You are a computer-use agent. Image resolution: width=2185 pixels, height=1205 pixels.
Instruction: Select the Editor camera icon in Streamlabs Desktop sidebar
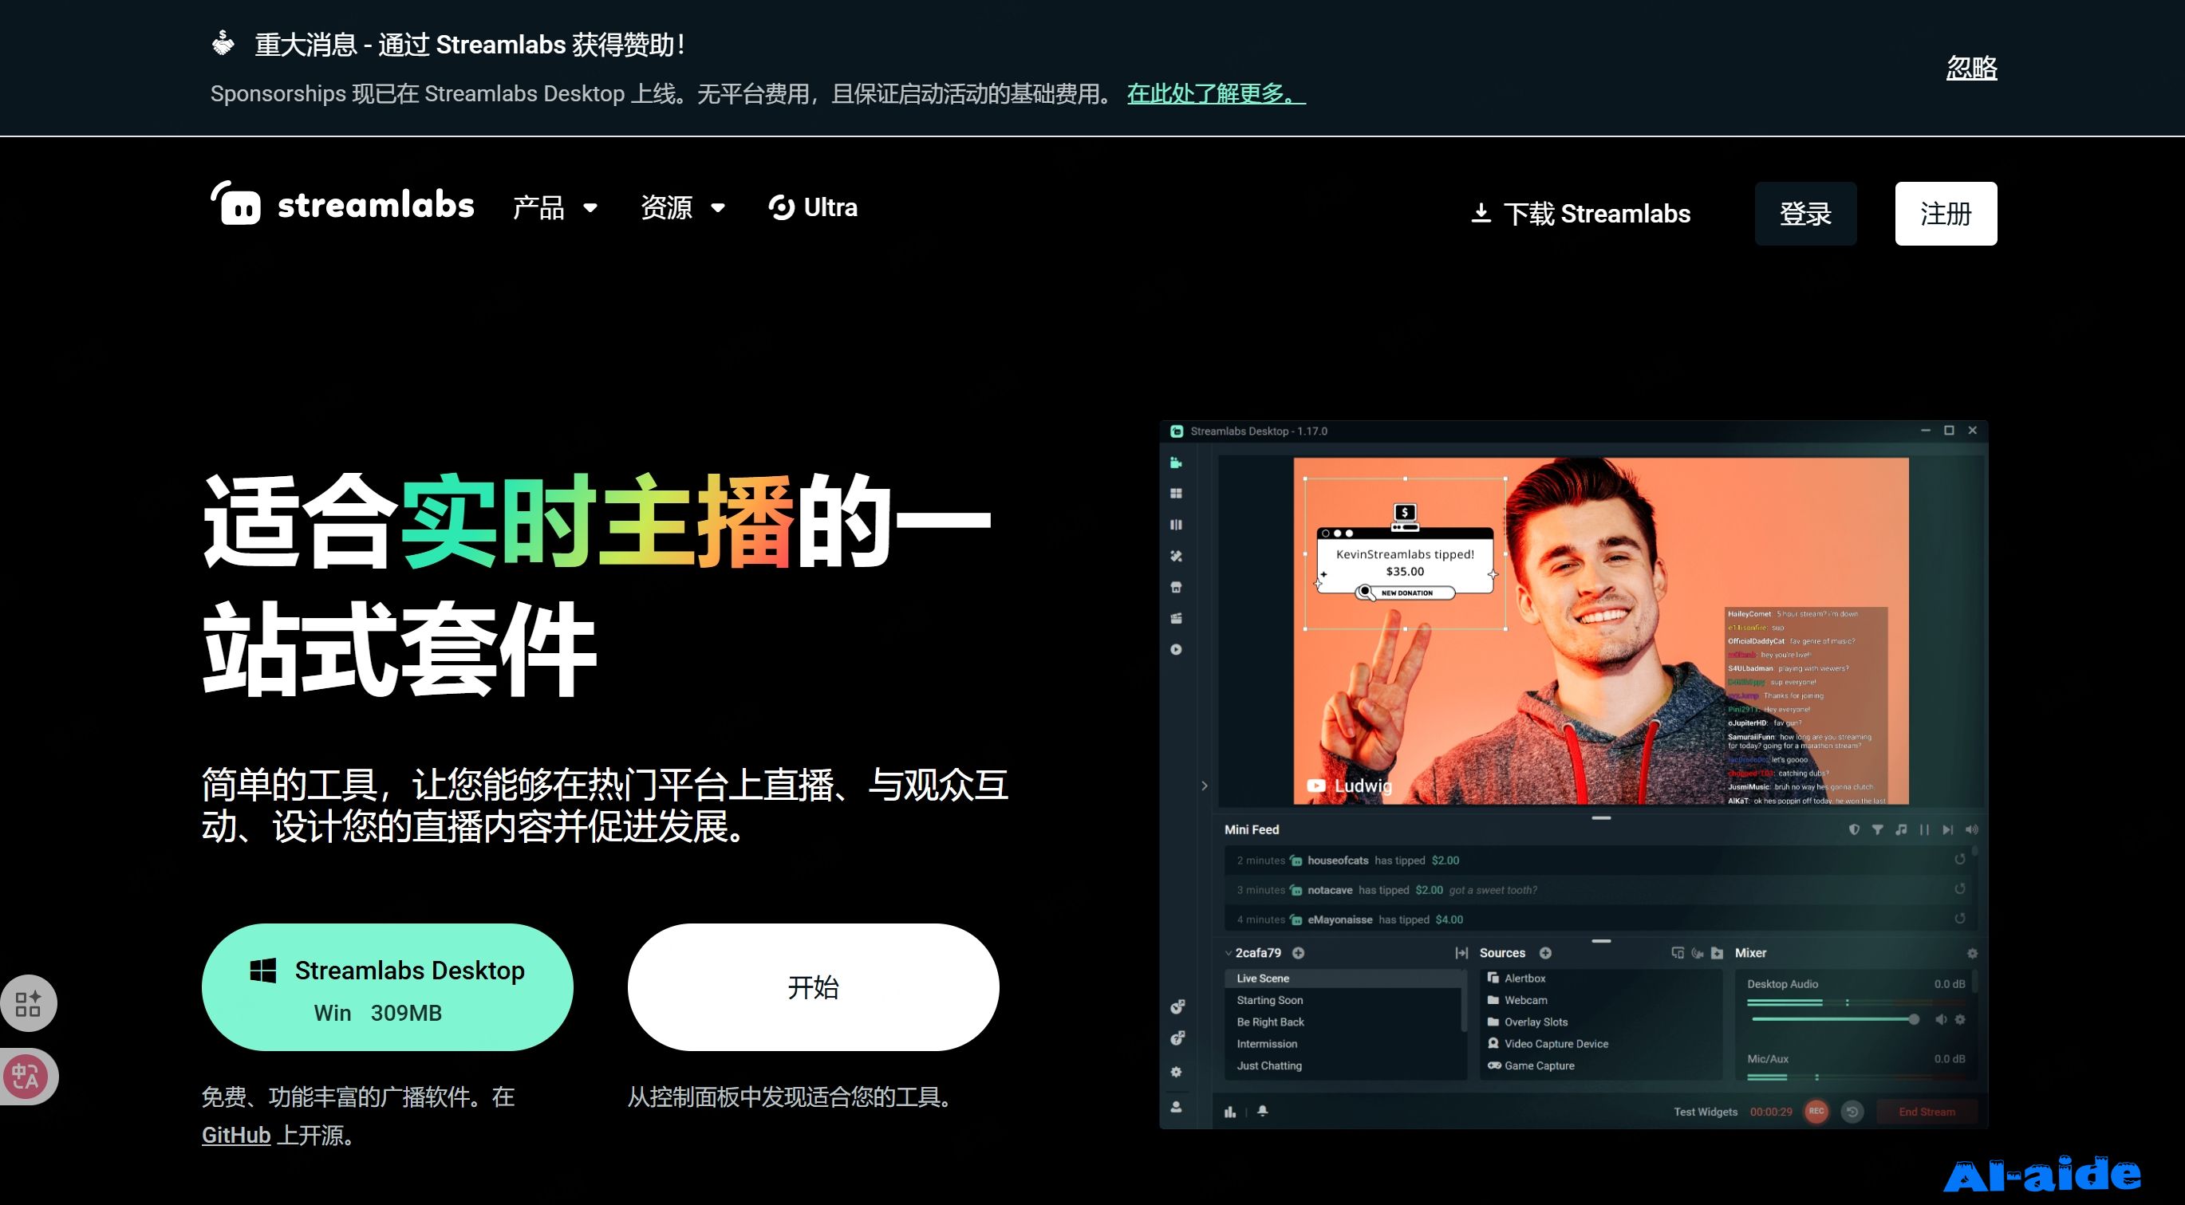(1176, 463)
